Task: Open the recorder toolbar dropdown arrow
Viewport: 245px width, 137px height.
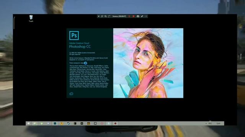Action: (x=99, y=16)
